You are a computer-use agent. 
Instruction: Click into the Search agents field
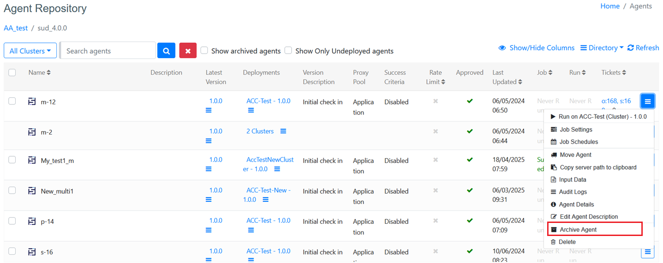point(108,51)
